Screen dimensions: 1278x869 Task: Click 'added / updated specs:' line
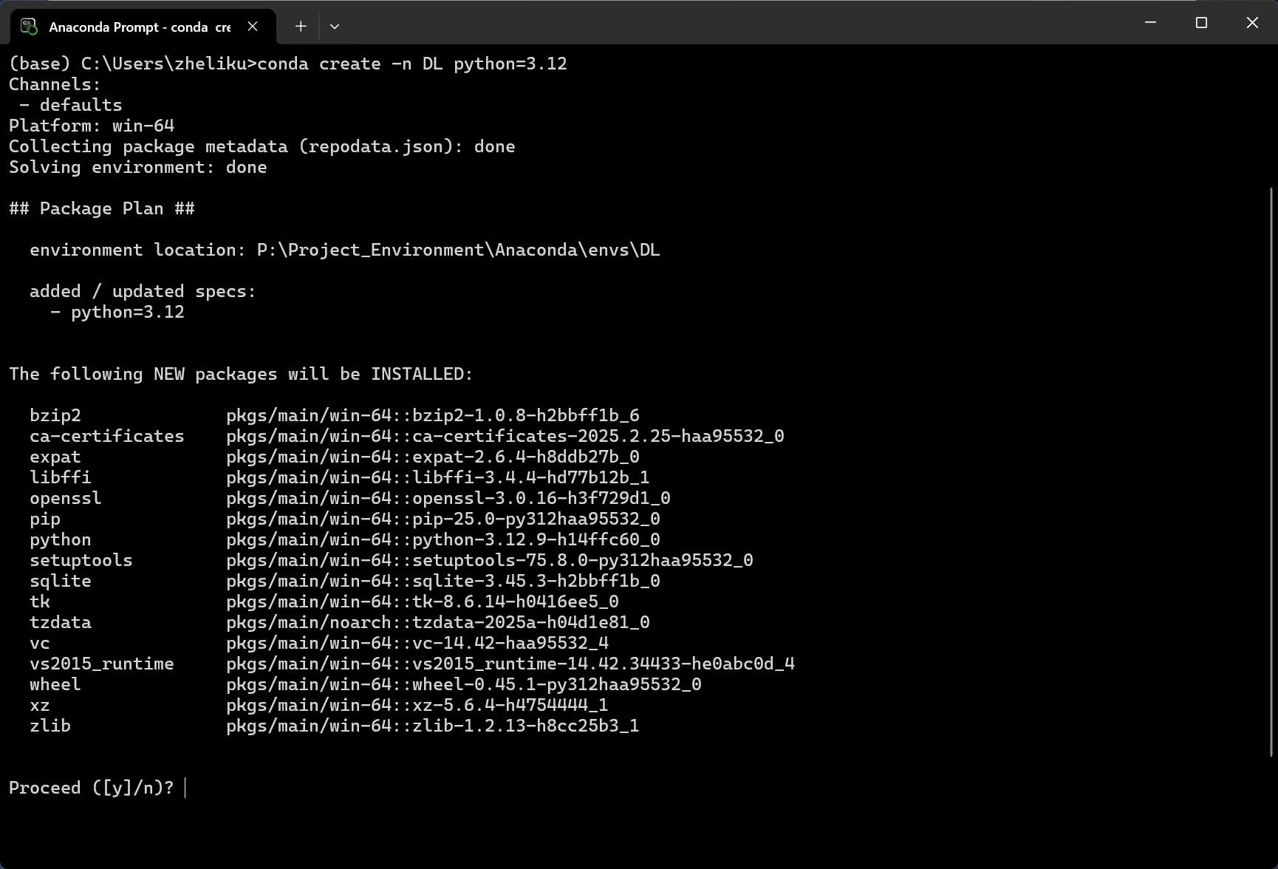click(x=143, y=291)
